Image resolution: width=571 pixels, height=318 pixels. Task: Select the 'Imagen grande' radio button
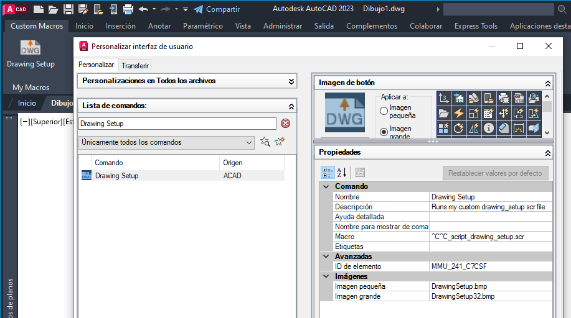384,132
